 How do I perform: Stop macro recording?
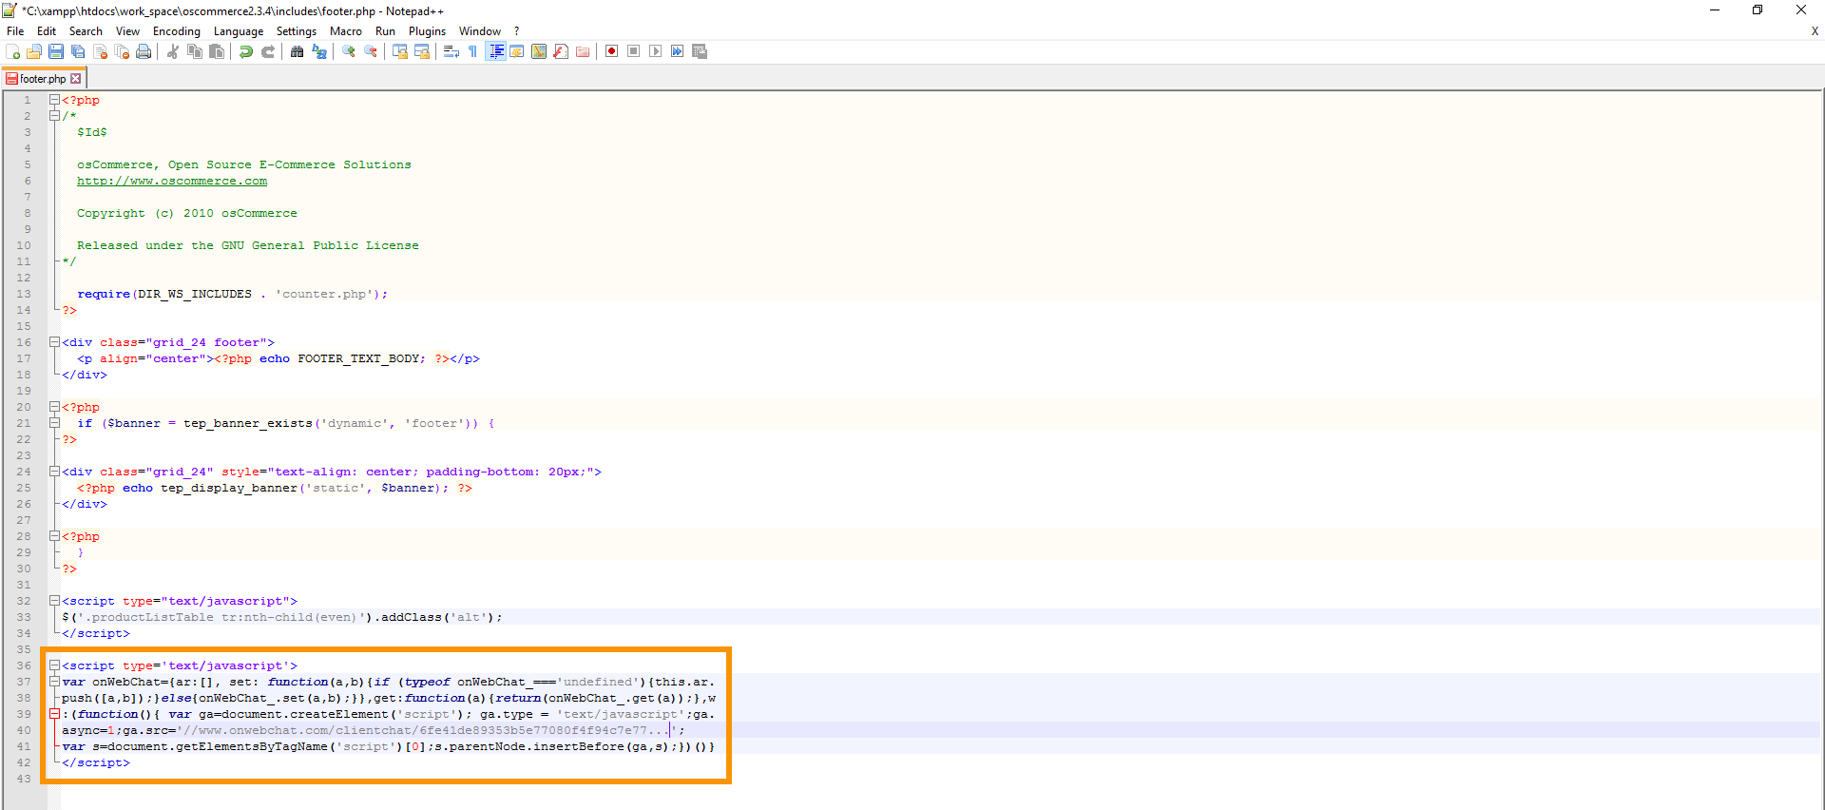(x=634, y=51)
